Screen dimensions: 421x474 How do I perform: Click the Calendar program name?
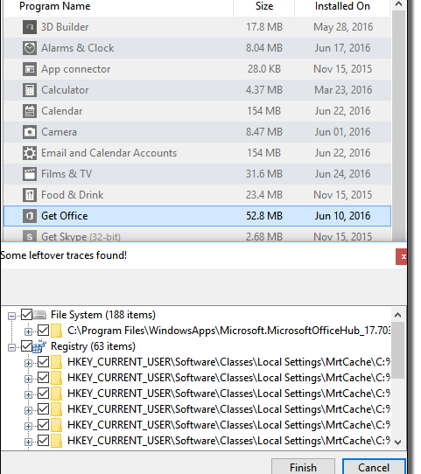[61, 111]
